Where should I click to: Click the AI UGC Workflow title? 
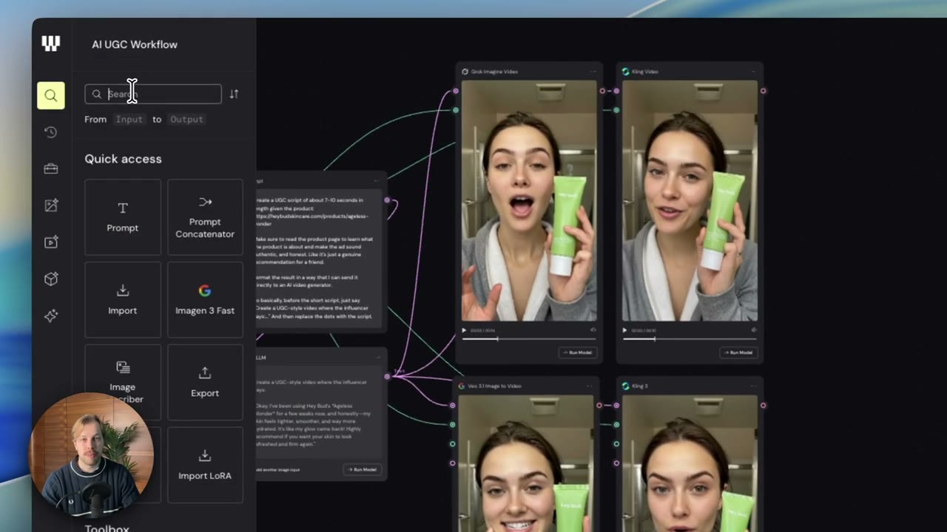(135, 44)
